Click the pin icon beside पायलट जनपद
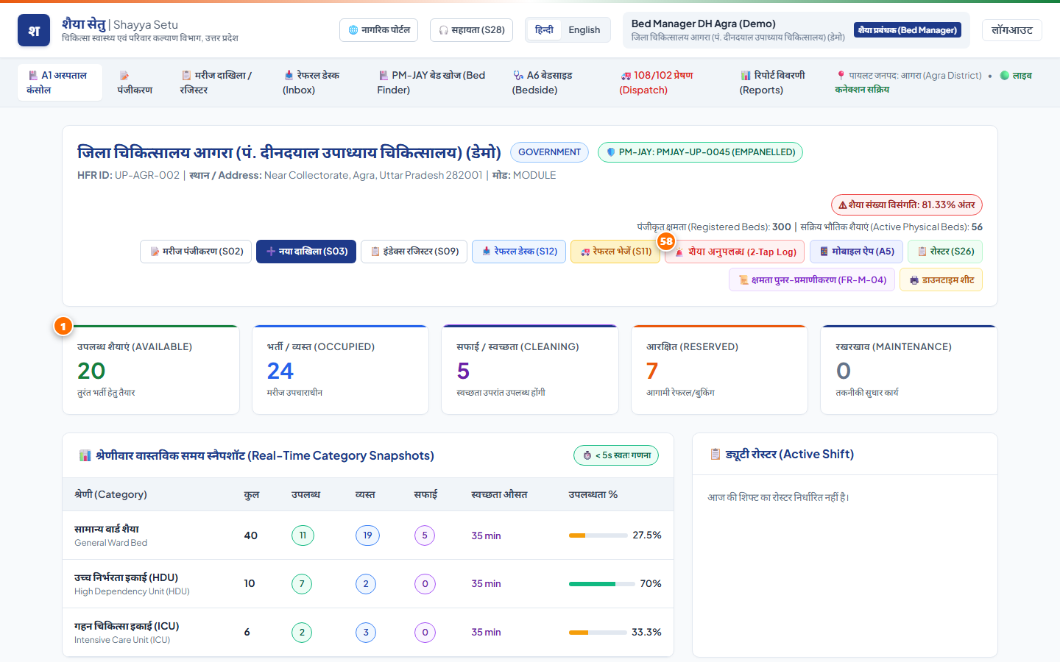 (x=841, y=76)
